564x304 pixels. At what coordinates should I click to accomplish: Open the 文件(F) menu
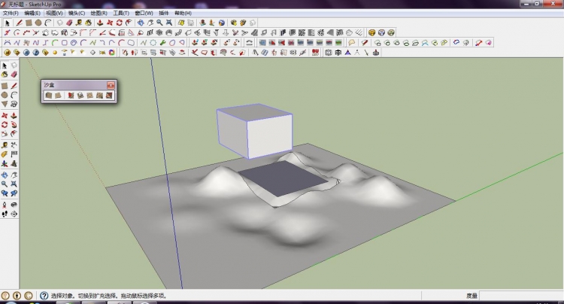coord(11,13)
